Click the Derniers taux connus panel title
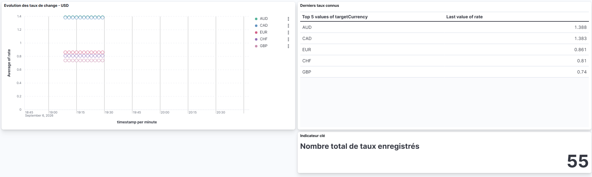The image size is (592, 177). pos(319,6)
